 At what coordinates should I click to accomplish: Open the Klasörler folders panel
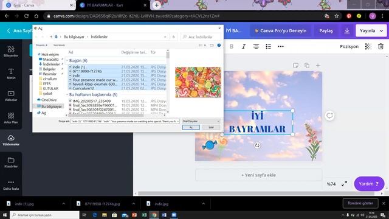11,162
